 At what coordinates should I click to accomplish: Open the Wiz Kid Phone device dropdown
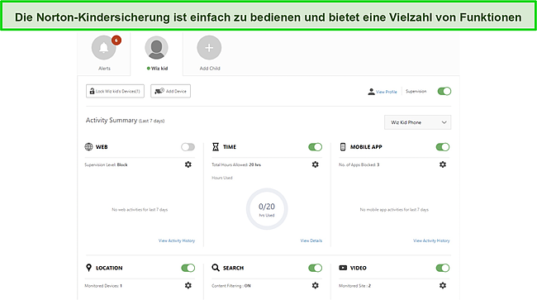pos(417,122)
